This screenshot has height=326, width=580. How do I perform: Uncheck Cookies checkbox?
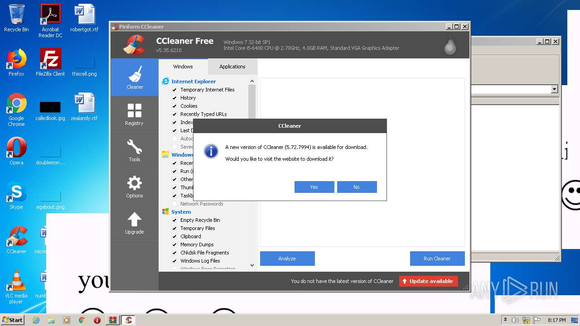tap(174, 106)
